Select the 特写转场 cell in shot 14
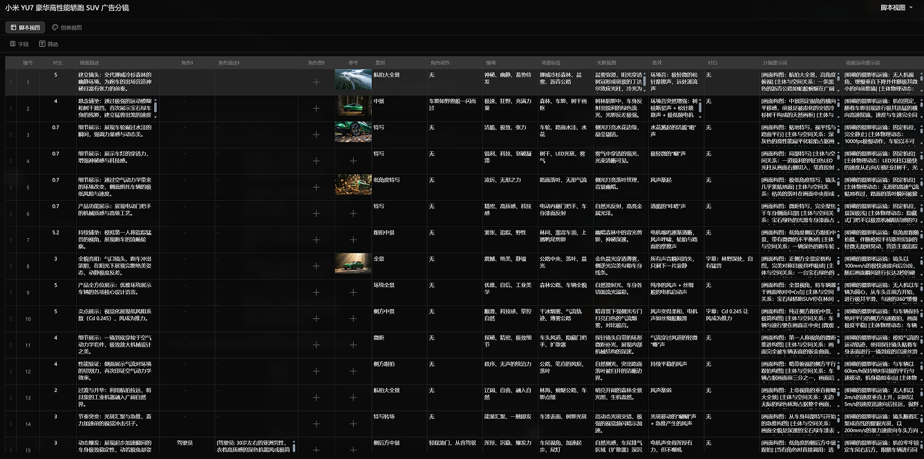924x459 pixels. coord(399,423)
